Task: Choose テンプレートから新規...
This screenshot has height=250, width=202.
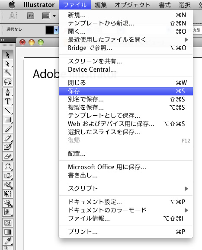Action: click(x=126, y=23)
